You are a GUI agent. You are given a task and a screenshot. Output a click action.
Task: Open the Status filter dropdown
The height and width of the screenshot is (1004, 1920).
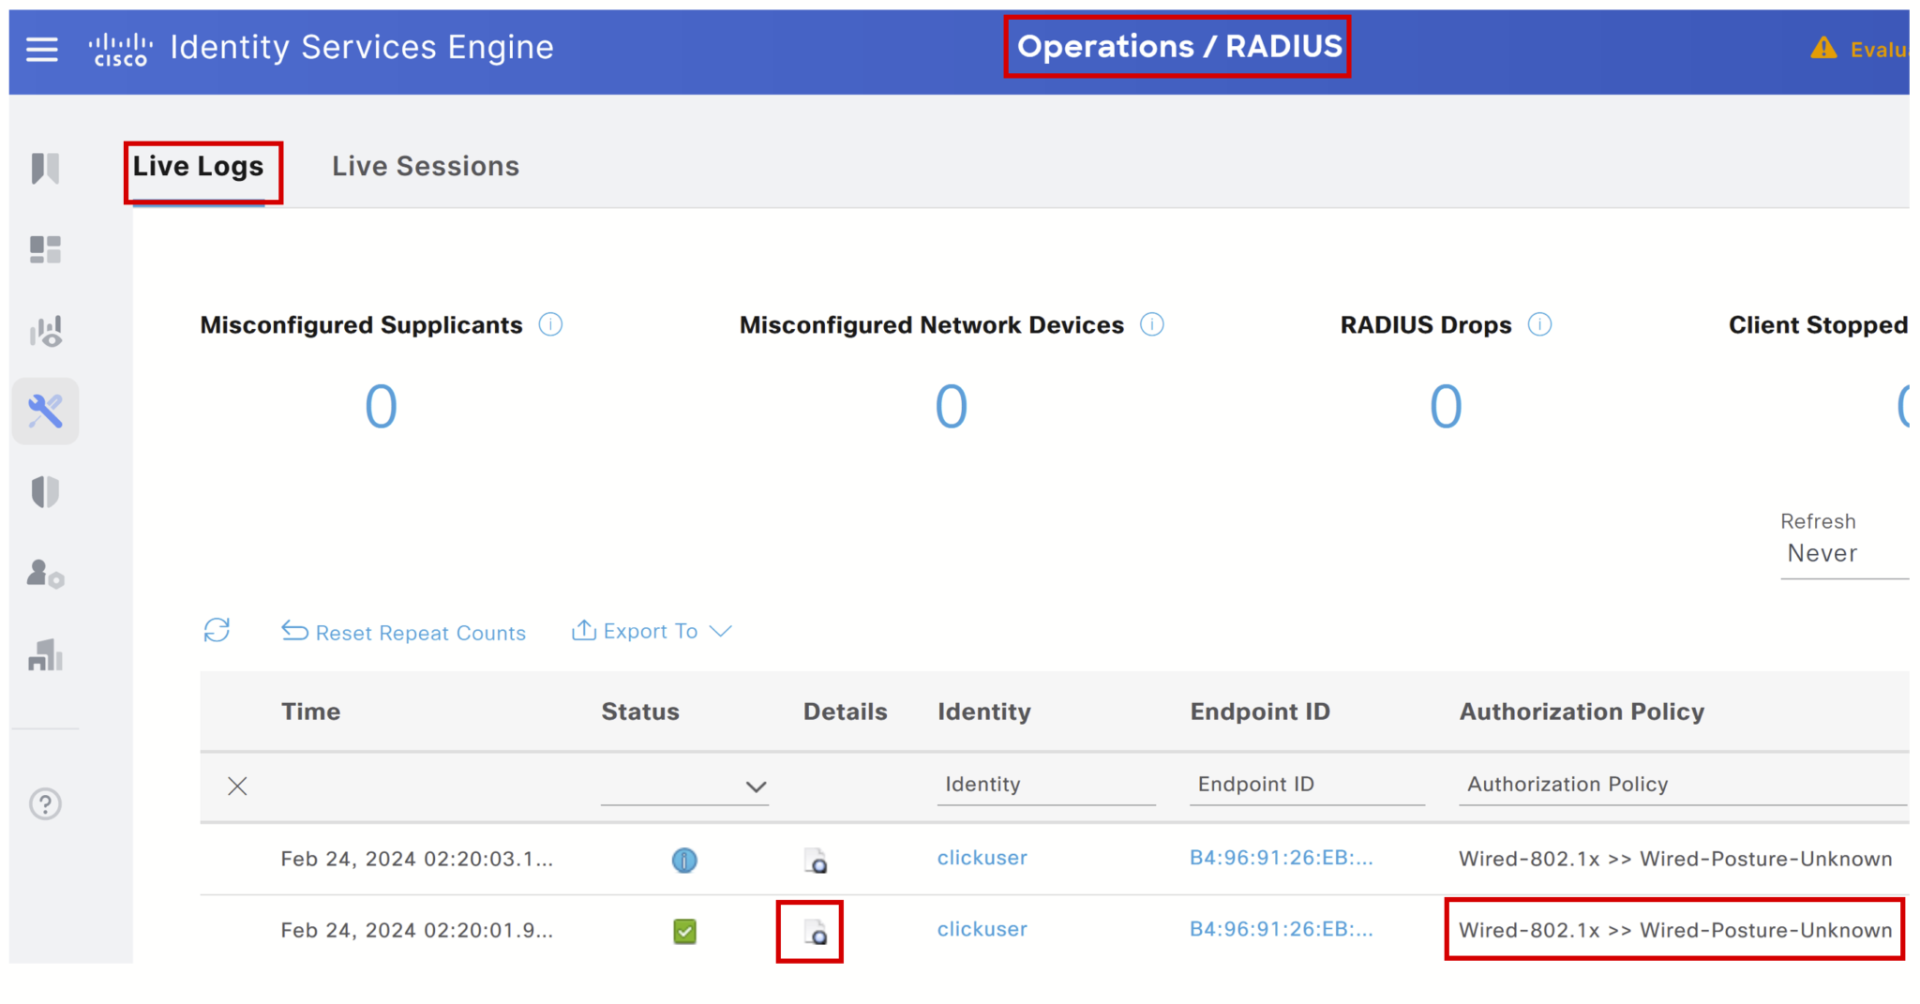[x=756, y=787]
